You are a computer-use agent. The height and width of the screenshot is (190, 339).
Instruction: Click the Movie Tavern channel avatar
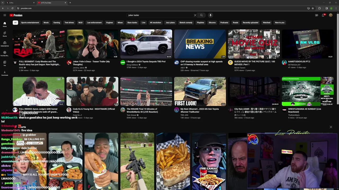point(230,63)
